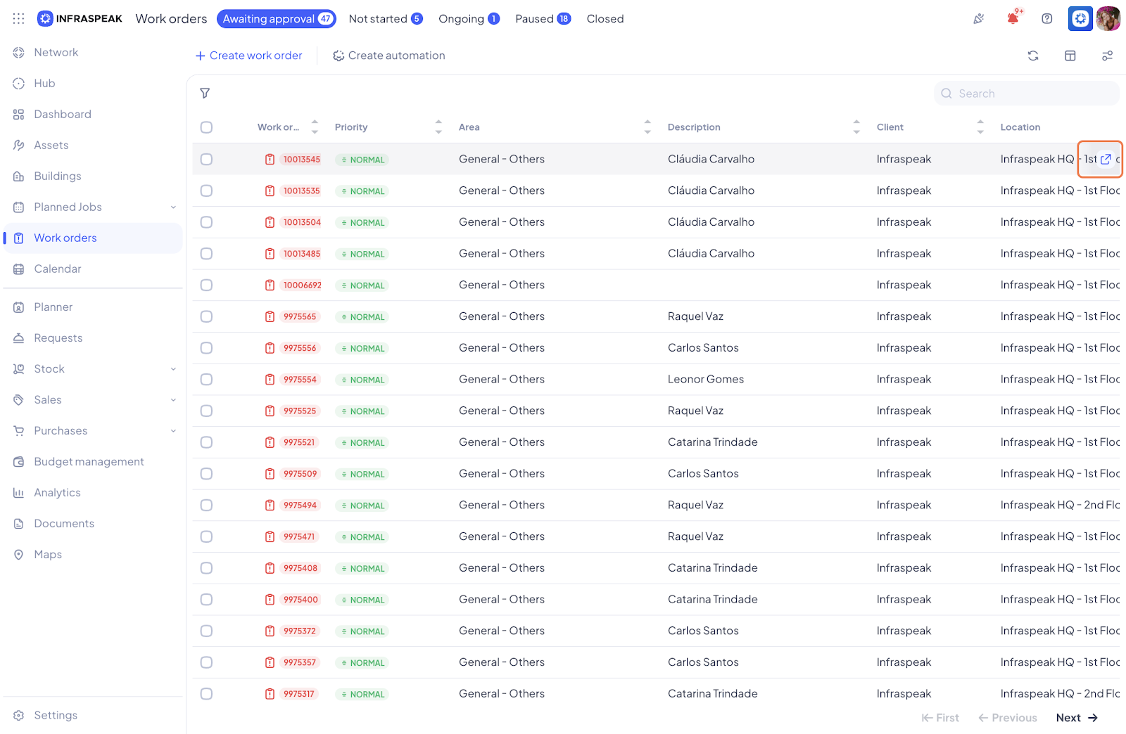The image size is (1126, 734).
Task: Click the clipboard icon for order 10013545
Action: (x=270, y=160)
